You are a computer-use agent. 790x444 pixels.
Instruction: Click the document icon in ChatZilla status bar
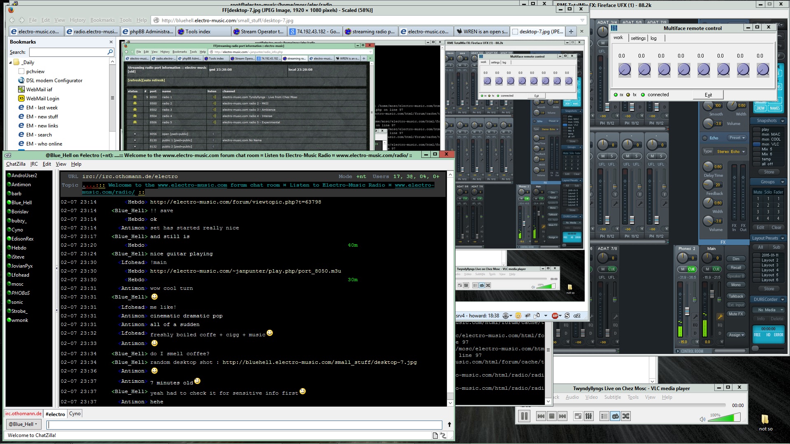pyautogui.click(x=435, y=435)
